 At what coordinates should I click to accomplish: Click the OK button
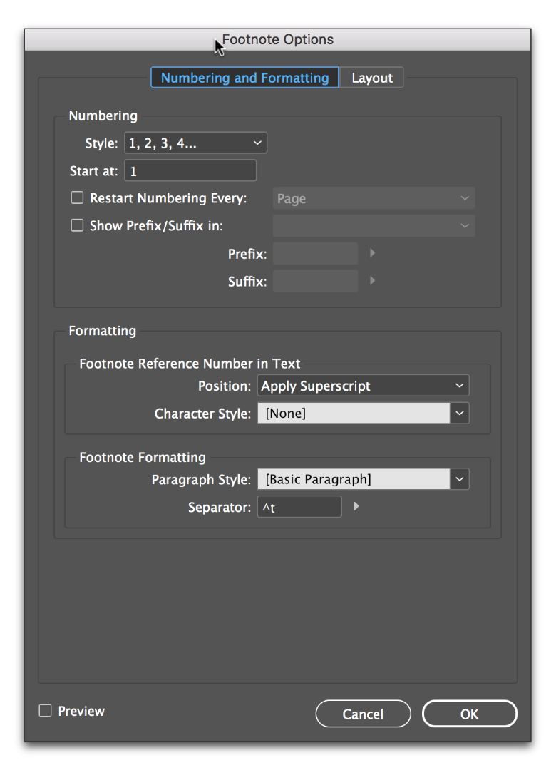point(469,713)
